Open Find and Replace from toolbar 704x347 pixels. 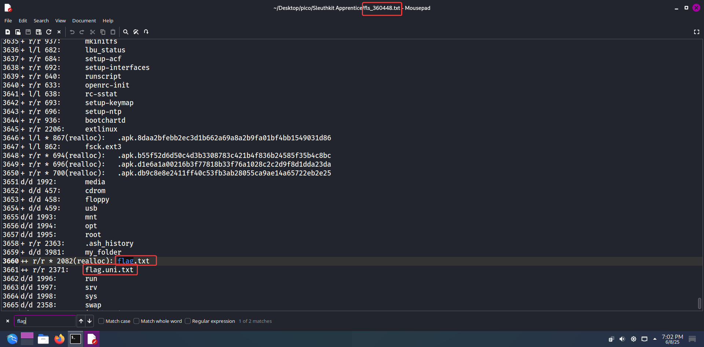[x=136, y=32]
